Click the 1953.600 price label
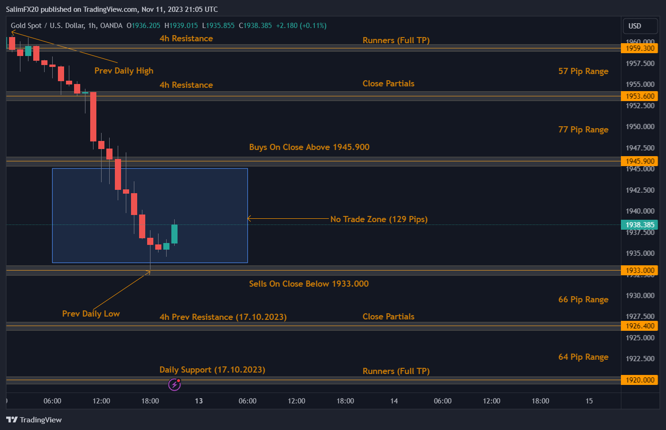666x430 pixels. (x=639, y=96)
